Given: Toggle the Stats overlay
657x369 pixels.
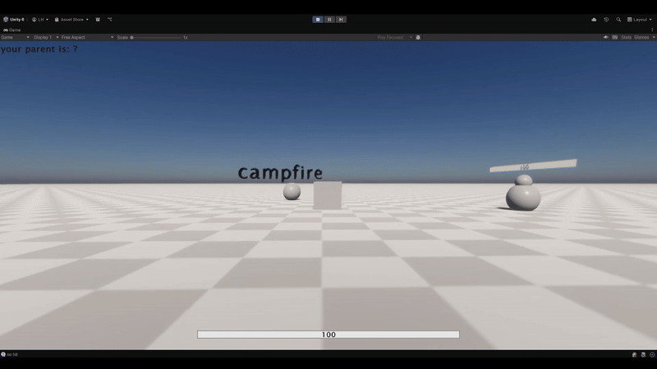Looking at the screenshot, I should [626, 37].
